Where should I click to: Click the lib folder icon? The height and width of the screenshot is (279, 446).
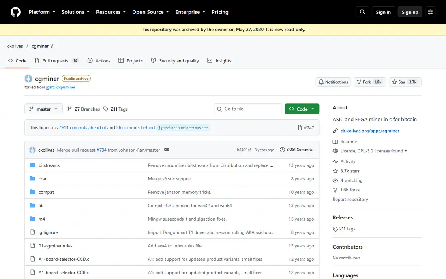pyautogui.click(x=33, y=205)
